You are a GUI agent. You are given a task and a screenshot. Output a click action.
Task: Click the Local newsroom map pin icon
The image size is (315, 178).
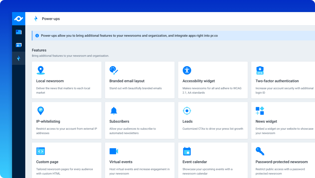point(40,70)
